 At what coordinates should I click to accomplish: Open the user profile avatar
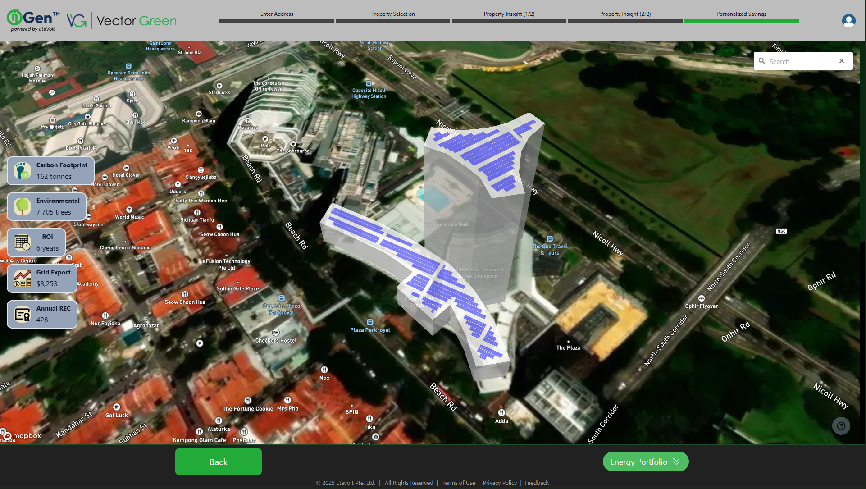848,21
